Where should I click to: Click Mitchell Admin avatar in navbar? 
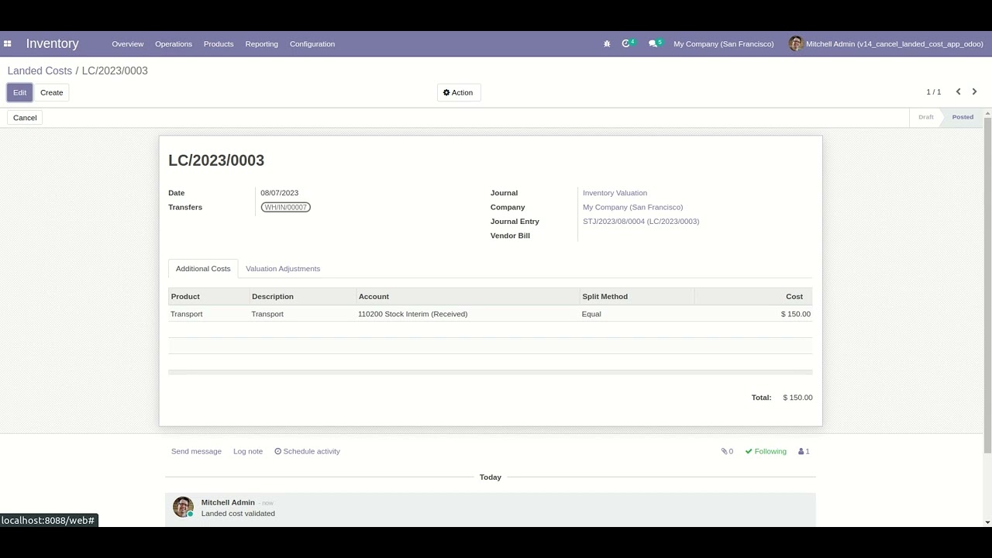796,43
